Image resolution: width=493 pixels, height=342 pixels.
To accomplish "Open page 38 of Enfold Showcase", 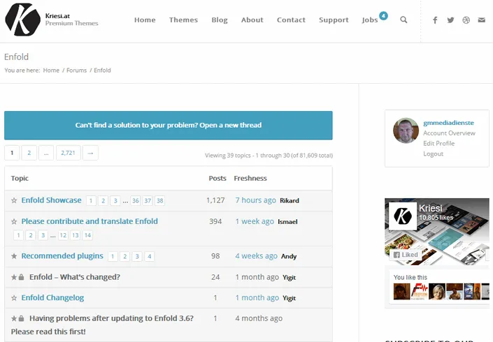I will click(159, 201).
